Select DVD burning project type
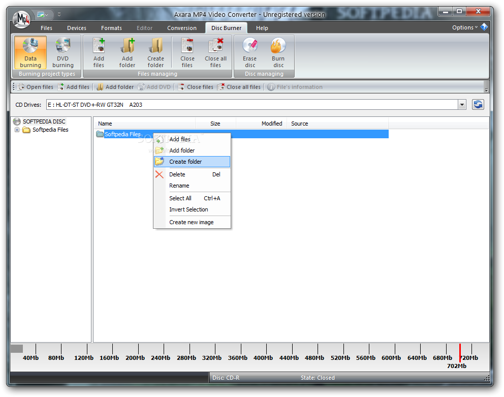 click(x=63, y=52)
